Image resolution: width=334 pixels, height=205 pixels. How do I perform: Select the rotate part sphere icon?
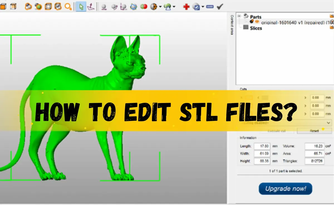pos(114,7)
